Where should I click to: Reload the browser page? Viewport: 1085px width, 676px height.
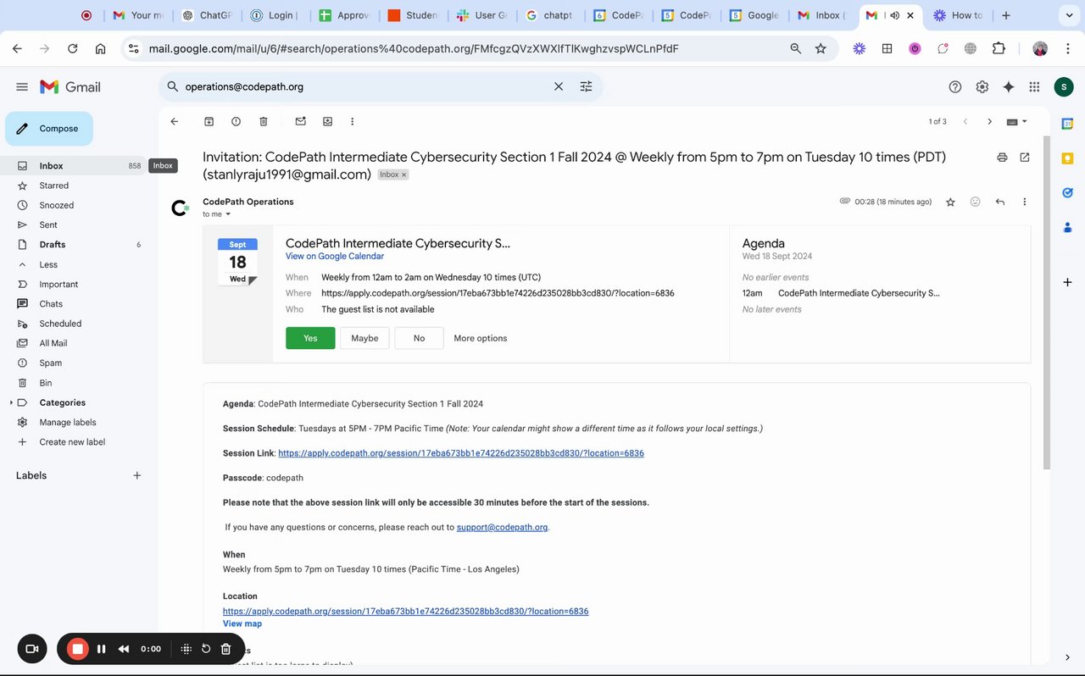coord(73,49)
